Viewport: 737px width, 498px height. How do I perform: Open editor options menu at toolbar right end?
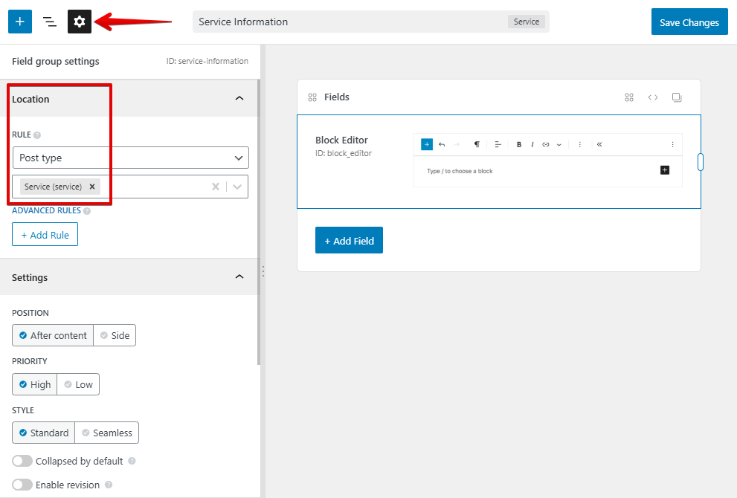pos(672,144)
